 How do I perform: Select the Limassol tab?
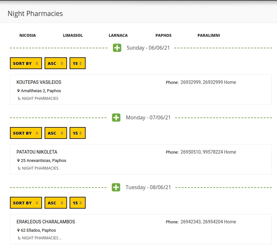tap(73, 36)
